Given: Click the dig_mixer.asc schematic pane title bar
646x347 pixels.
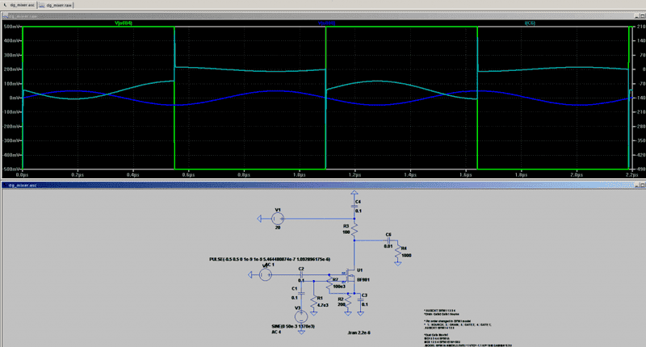Looking at the screenshot, I should [323, 185].
